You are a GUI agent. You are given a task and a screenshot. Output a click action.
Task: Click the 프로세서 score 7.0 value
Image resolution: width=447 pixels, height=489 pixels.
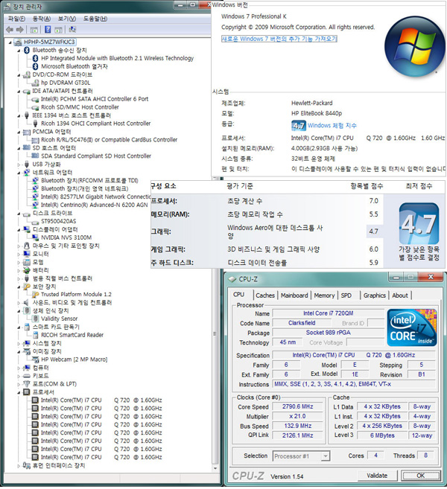(374, 201)
